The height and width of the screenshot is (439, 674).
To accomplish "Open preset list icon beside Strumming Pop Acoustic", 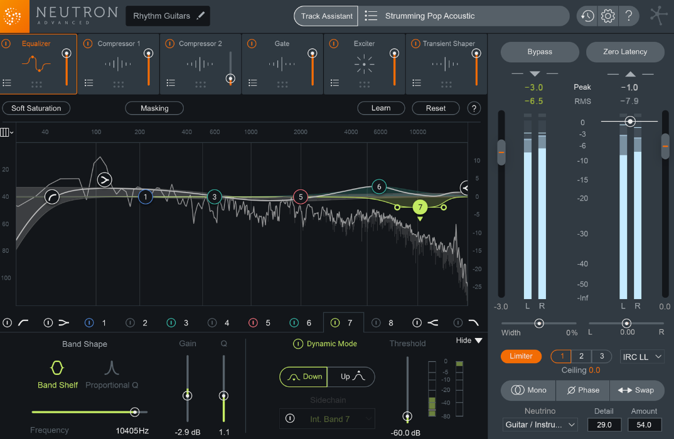I will point(371,16).
